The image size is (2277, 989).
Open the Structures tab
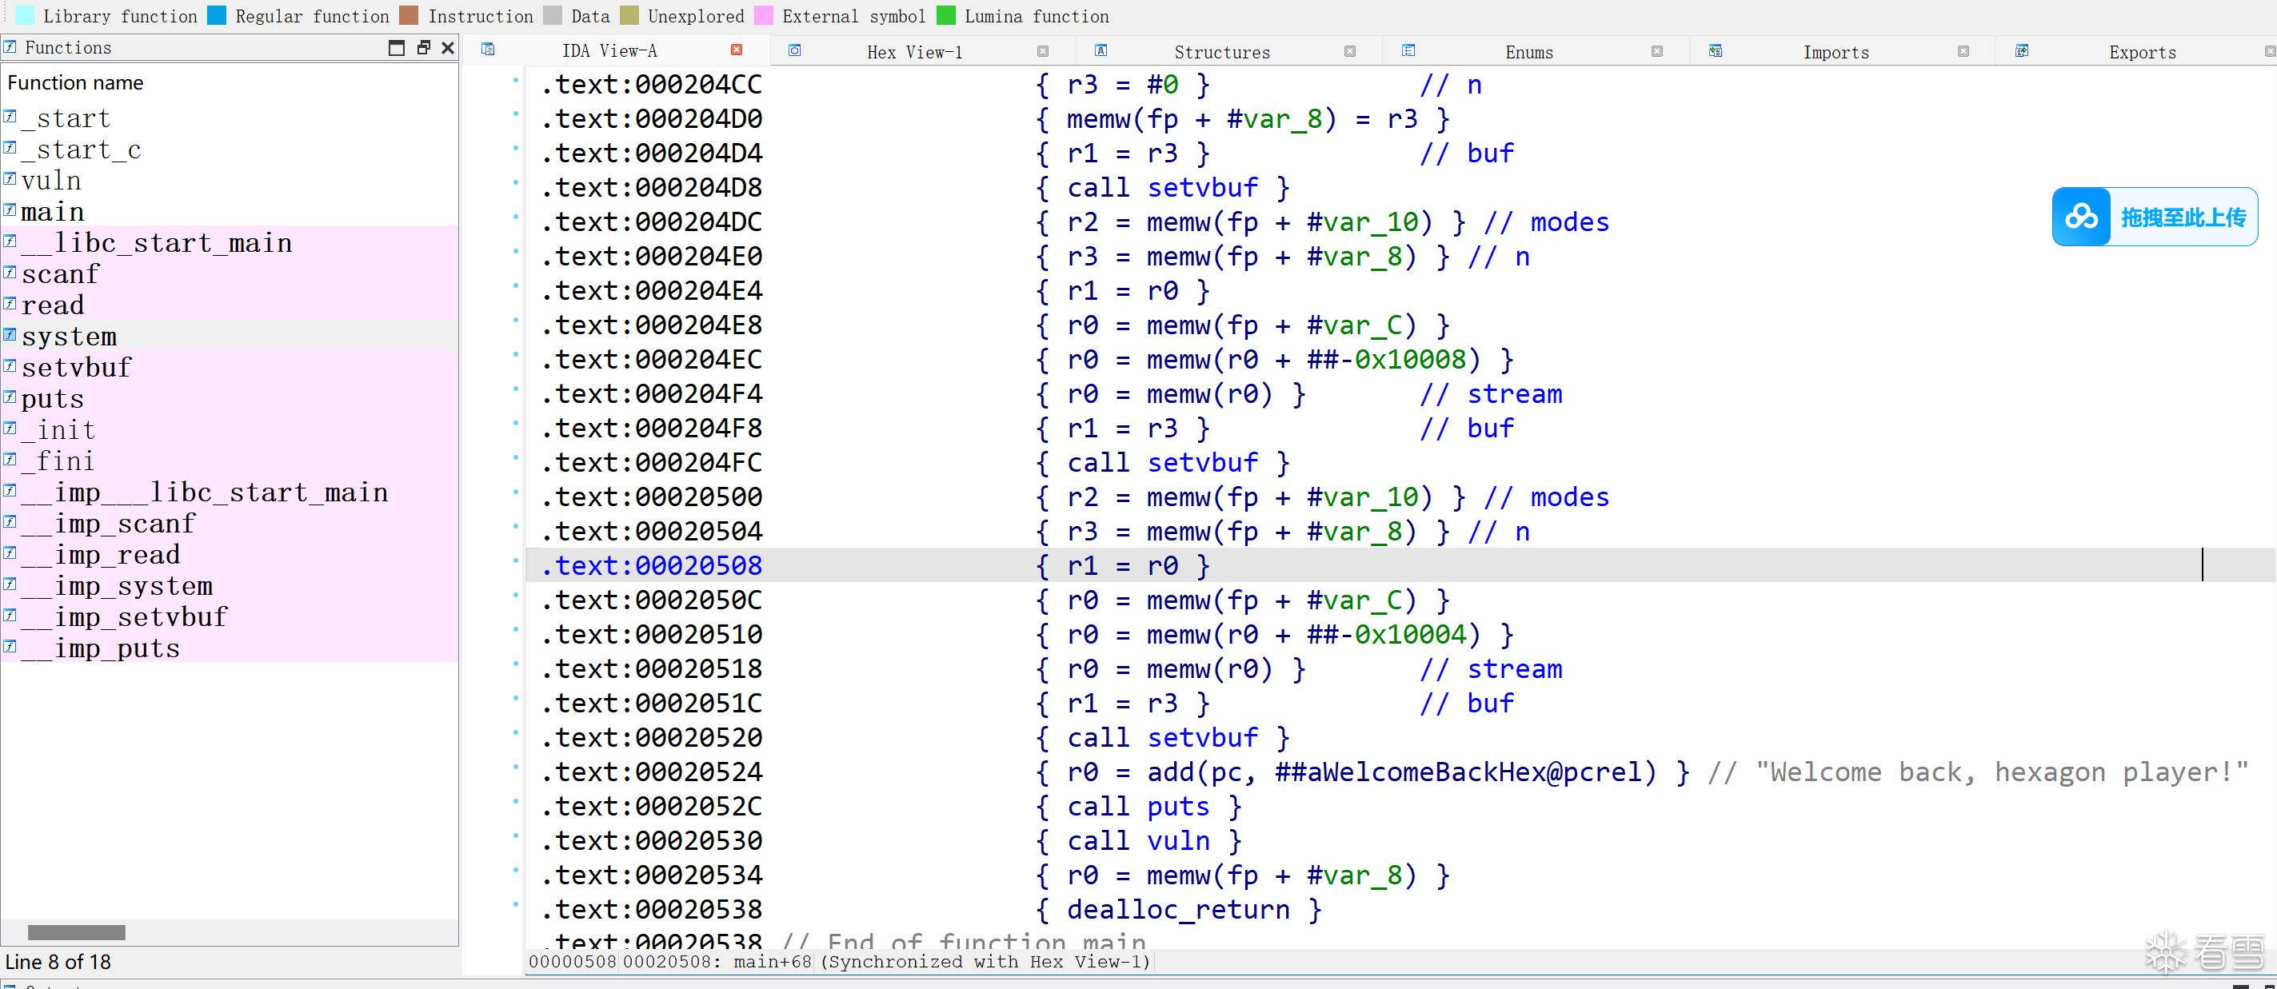pos(1221,52)
